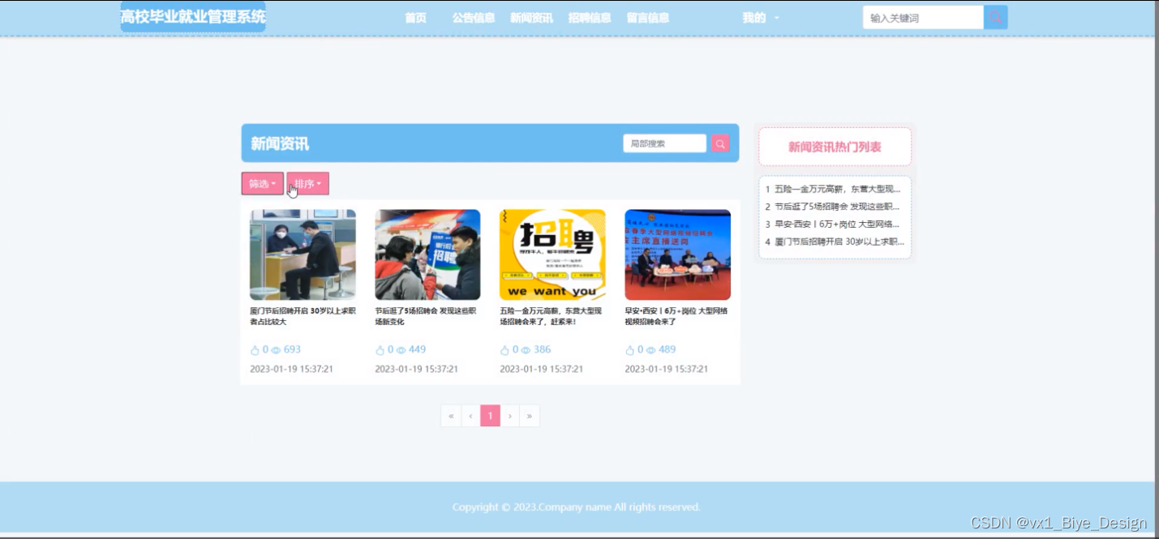Click the pink local search magnifier button
The image size is (1159, 539).
point(720,143)
